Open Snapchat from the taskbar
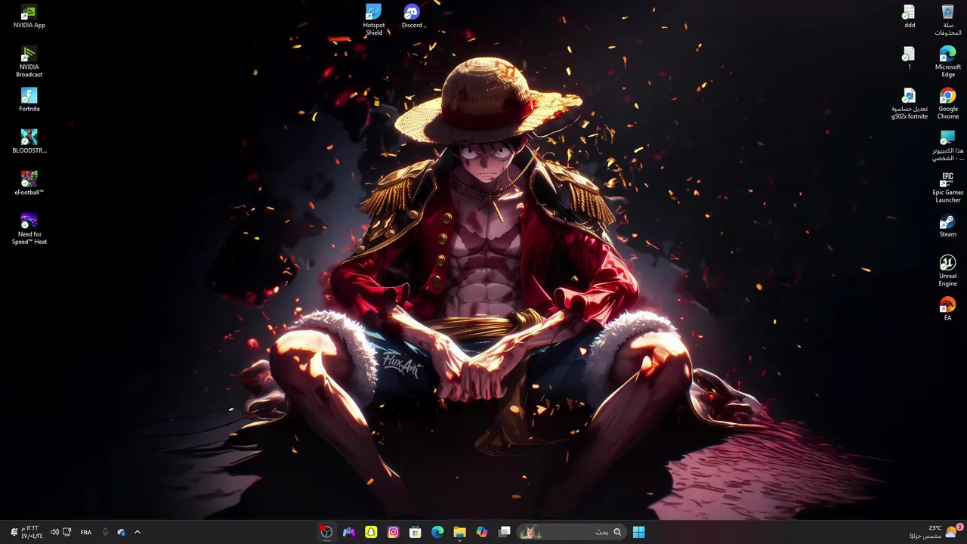Viewport: 967px width, 544px height. [371, 532]
